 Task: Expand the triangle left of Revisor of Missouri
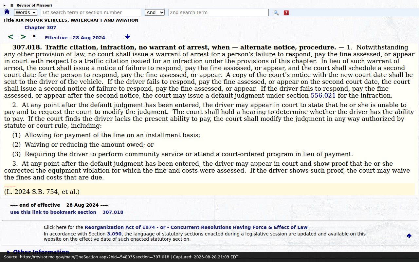click(5, 5)
